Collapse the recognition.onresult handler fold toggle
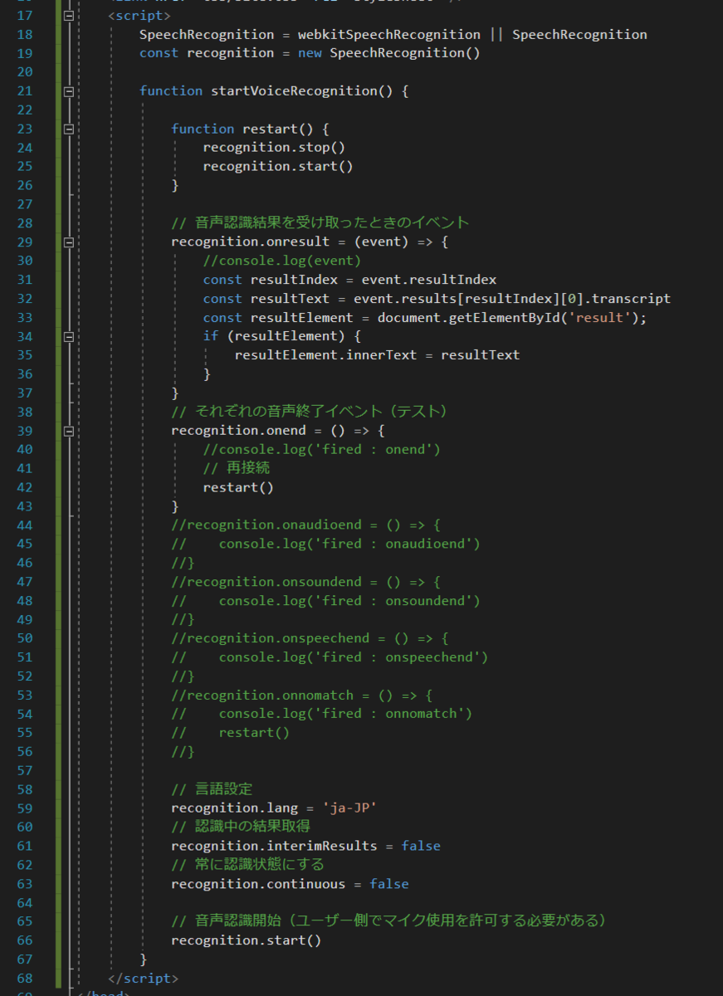723x996 pixels. (69, 242)
